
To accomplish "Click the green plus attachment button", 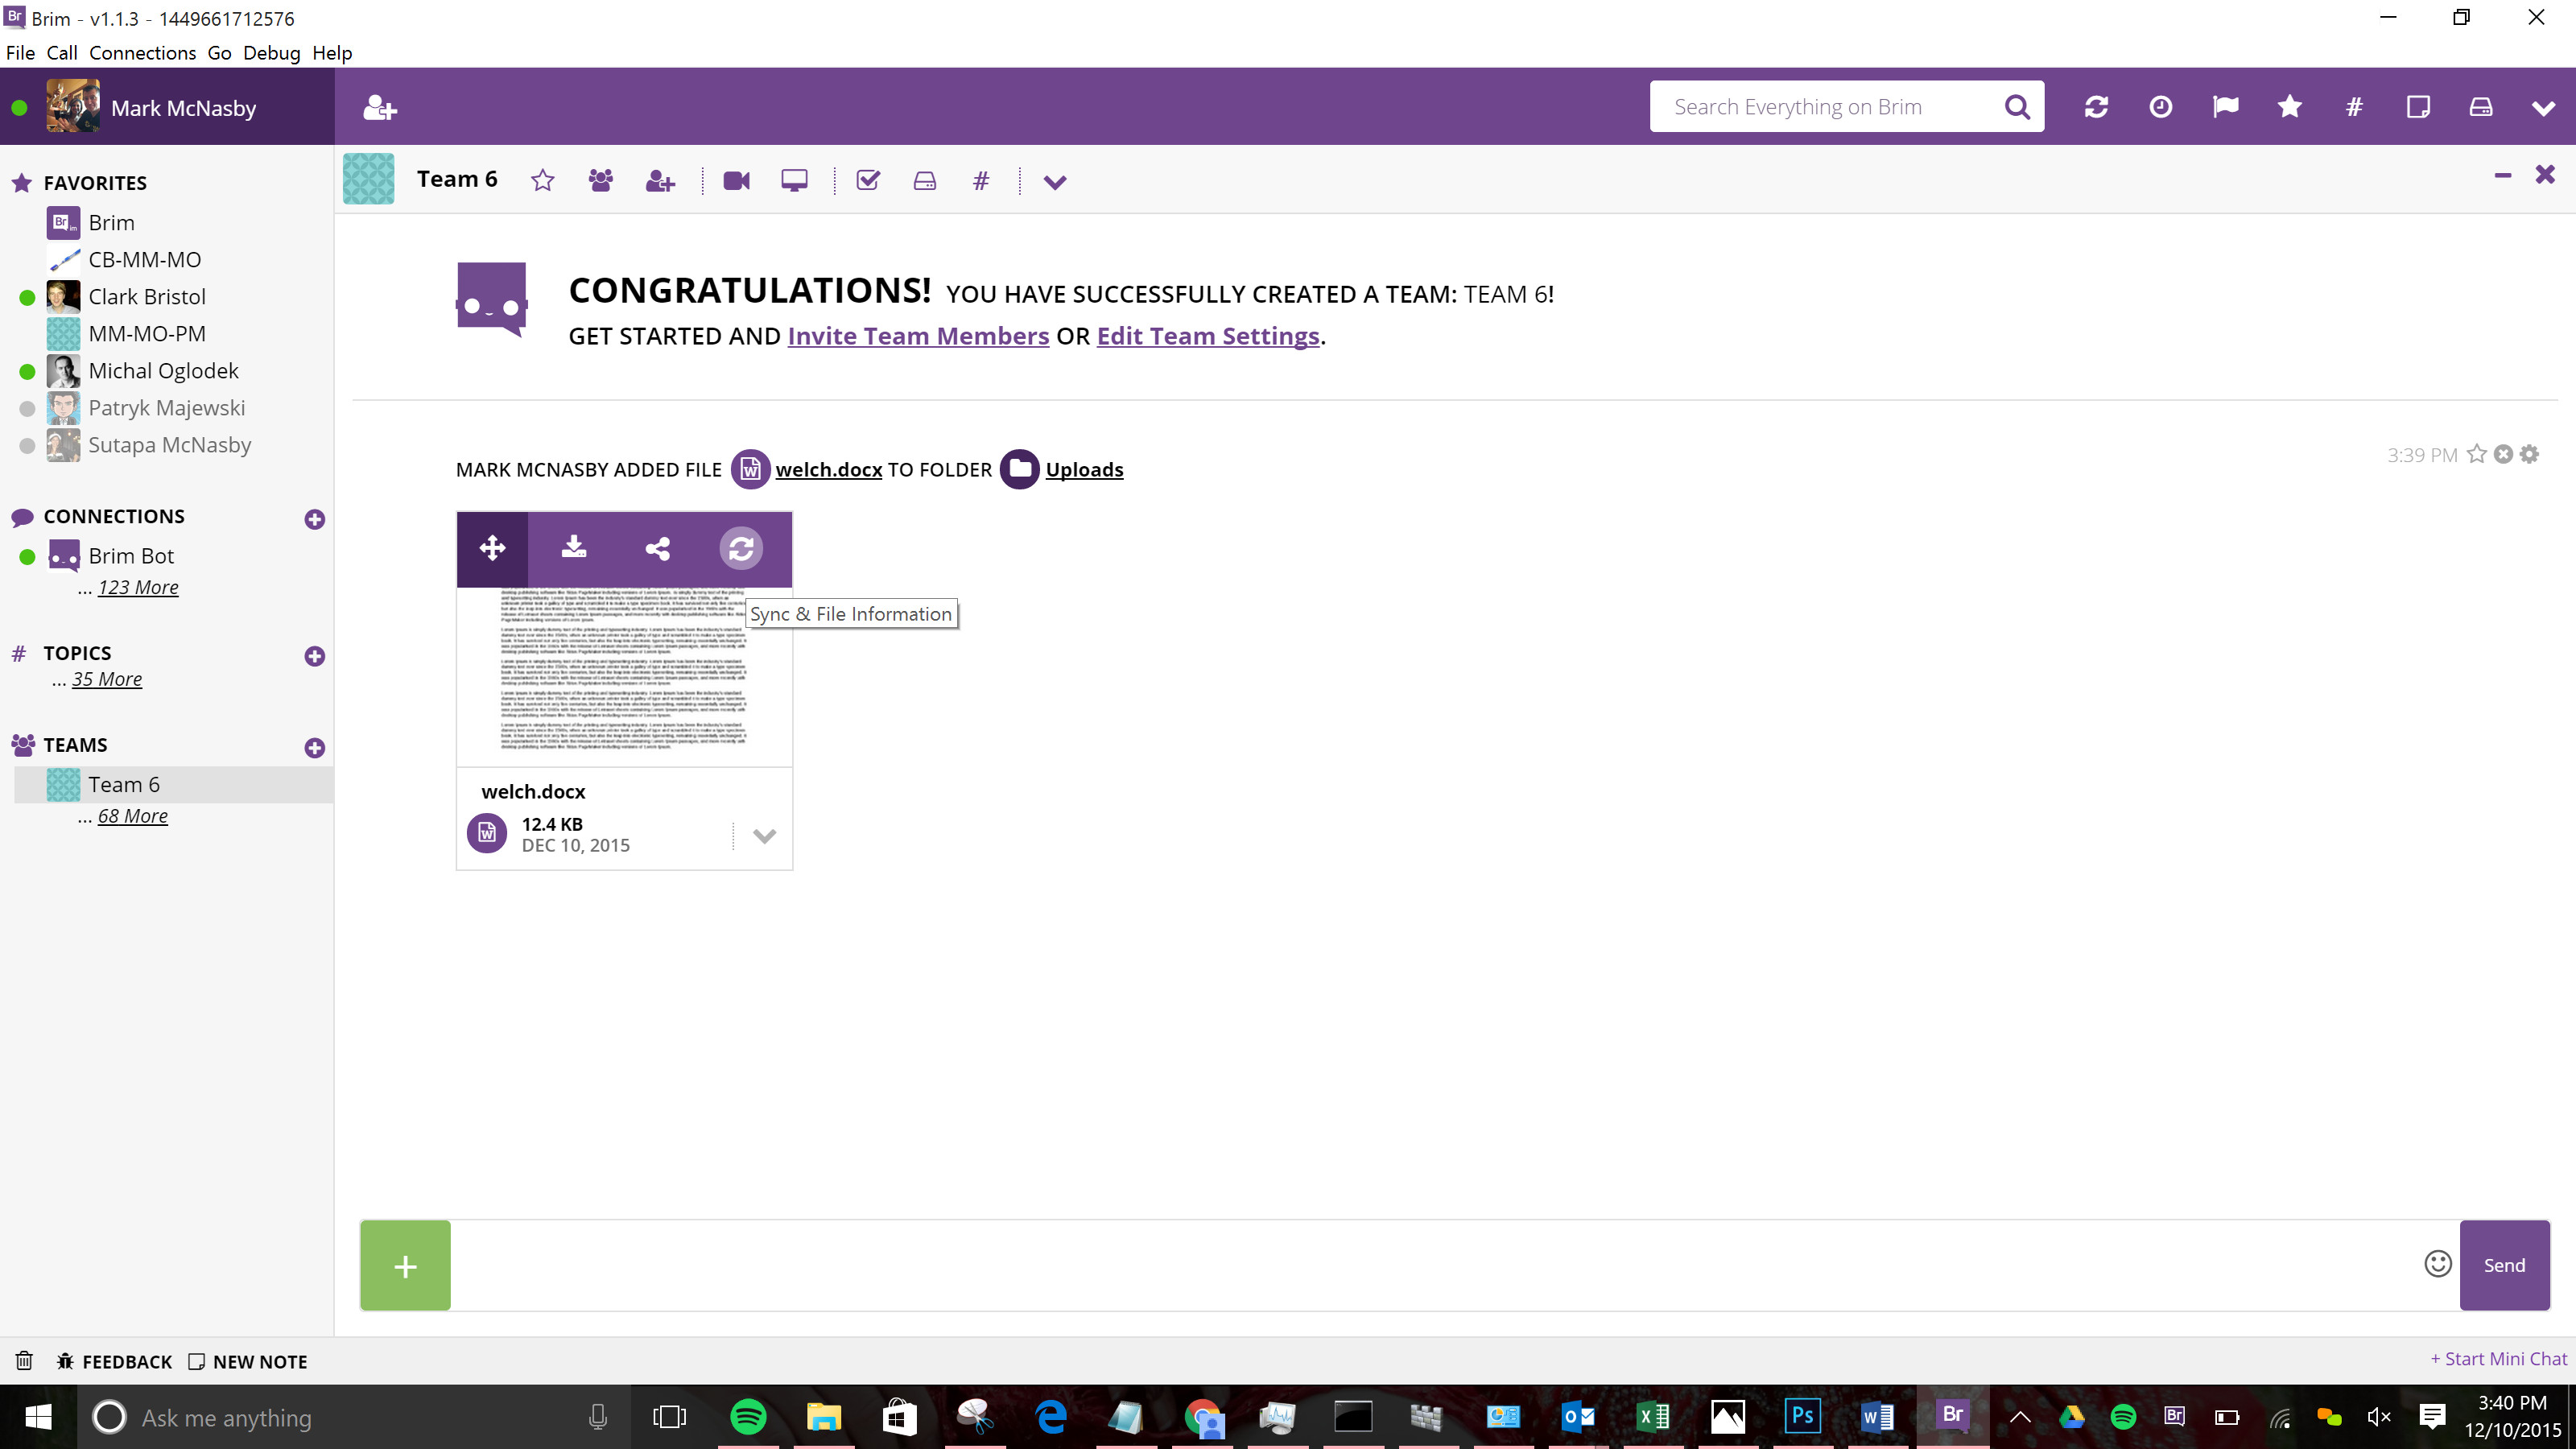I will (x=405, y=1265).
